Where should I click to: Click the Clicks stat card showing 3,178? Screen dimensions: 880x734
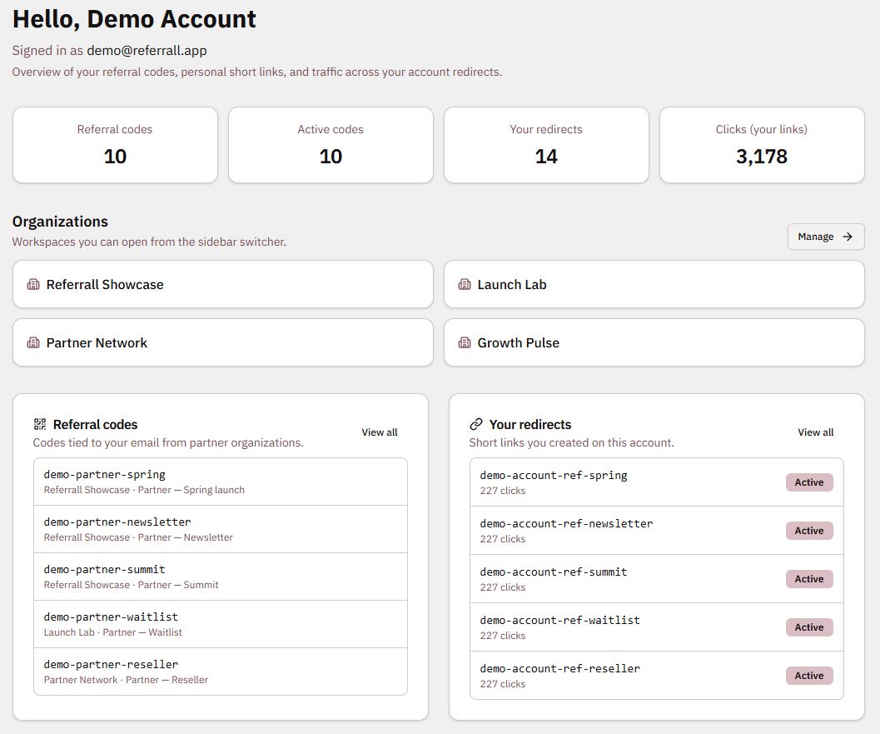[x=761, y=145]
